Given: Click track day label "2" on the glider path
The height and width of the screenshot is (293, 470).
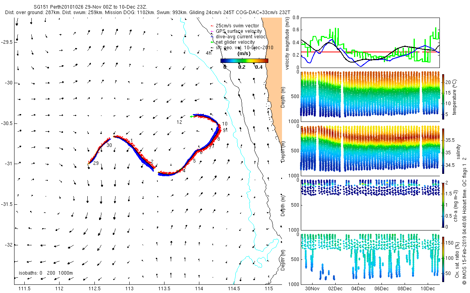Looking at the screenshot, I should coord(152,162).
